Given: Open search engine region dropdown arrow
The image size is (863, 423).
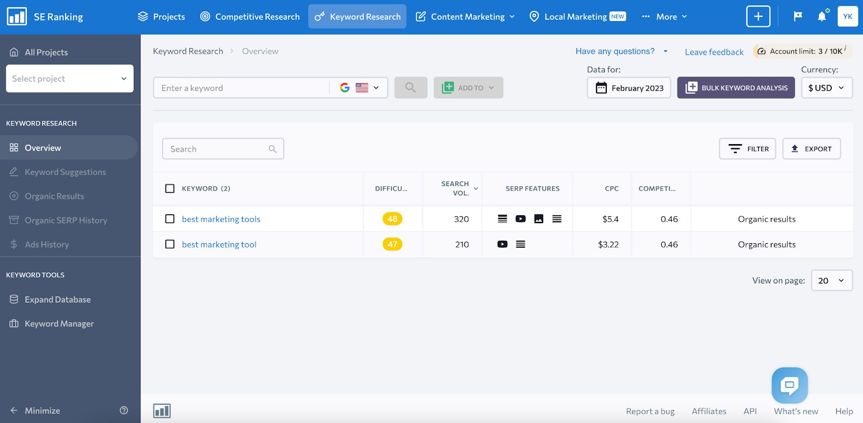Looking at the screenshot, I should click(376, 87).
